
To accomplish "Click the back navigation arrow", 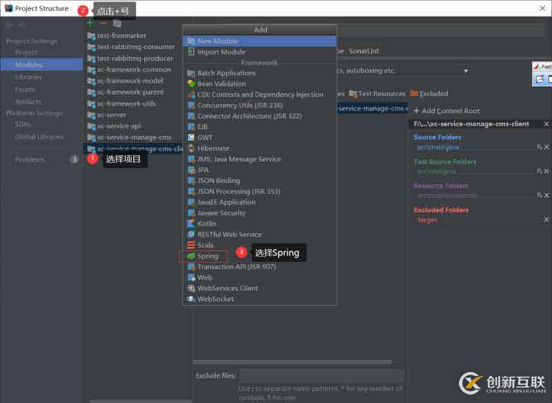I will 9,25.
